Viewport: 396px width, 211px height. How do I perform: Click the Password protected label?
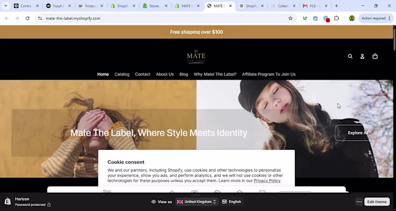pyautogui.click(x=30, y=205)
